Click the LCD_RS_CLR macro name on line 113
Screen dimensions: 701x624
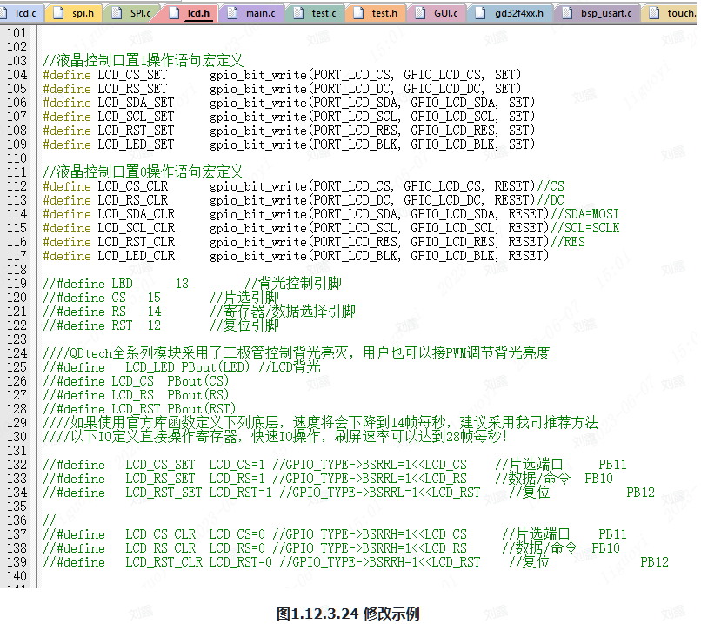(133, 200)
